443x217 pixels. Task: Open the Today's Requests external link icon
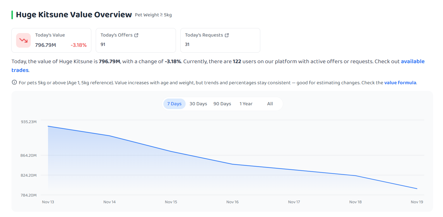click(227, 35)
